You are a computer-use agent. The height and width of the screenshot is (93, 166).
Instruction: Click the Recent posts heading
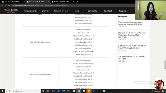(122, 17)
